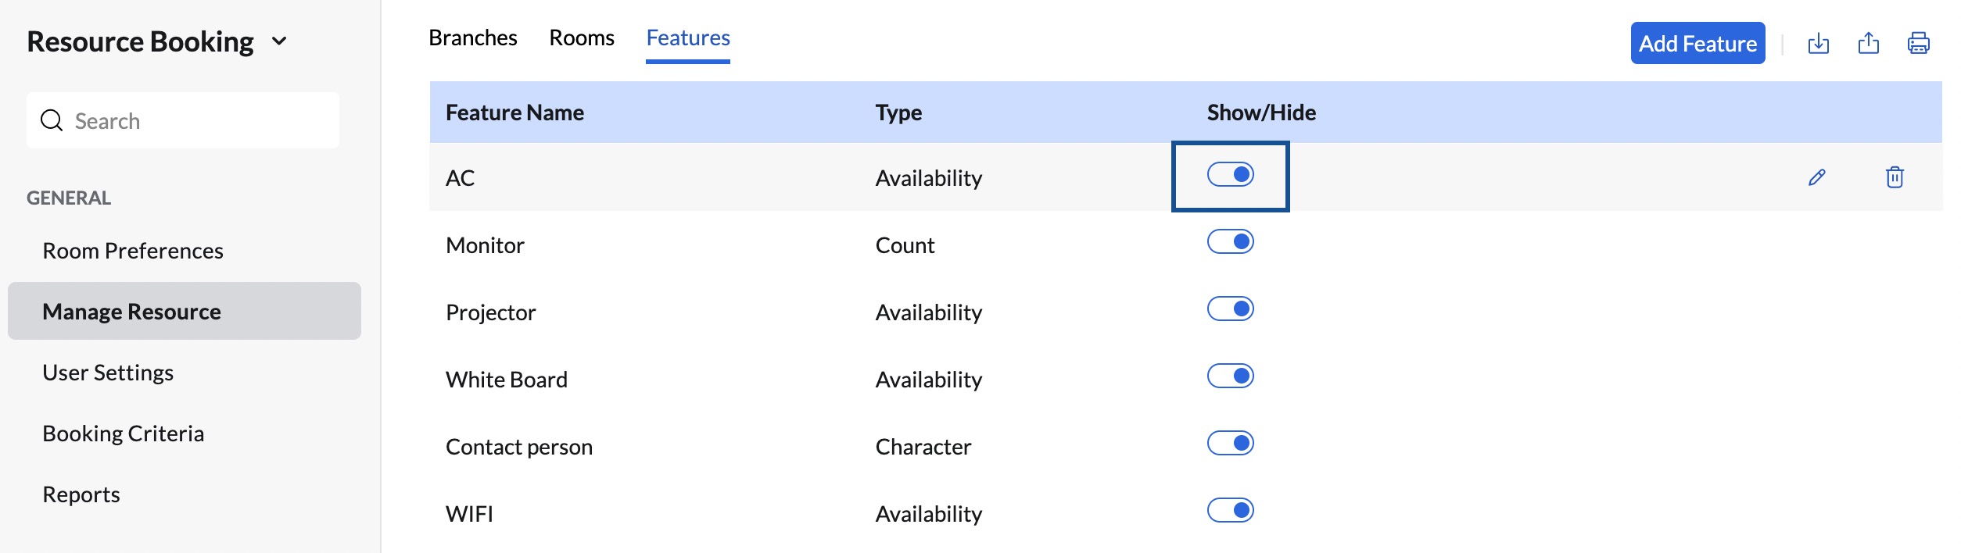
Task: Expand the Resource Booking dropdown chevron
Action: pyautogui.click(x=279, y=41)
